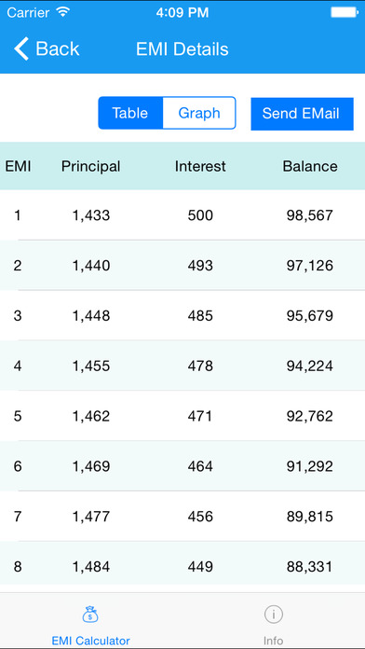Image resolution: width=365 pixels, height=649 pixels.
Task: Tap the Balance column header
Action: click(x=310, y=166)
